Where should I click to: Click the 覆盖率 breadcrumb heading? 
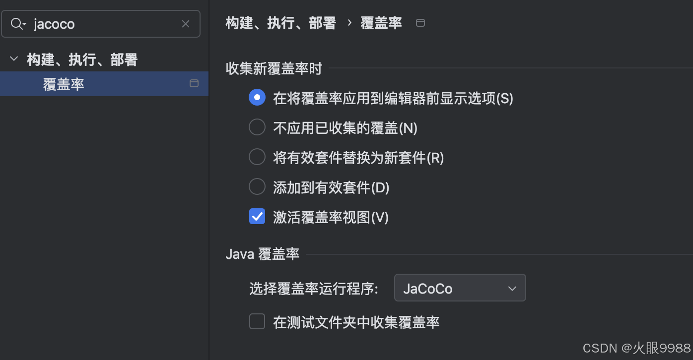(381, 23)
